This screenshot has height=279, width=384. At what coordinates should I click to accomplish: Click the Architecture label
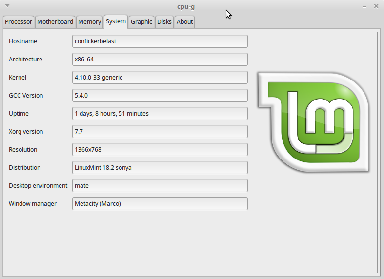click(x=25, y=59)
